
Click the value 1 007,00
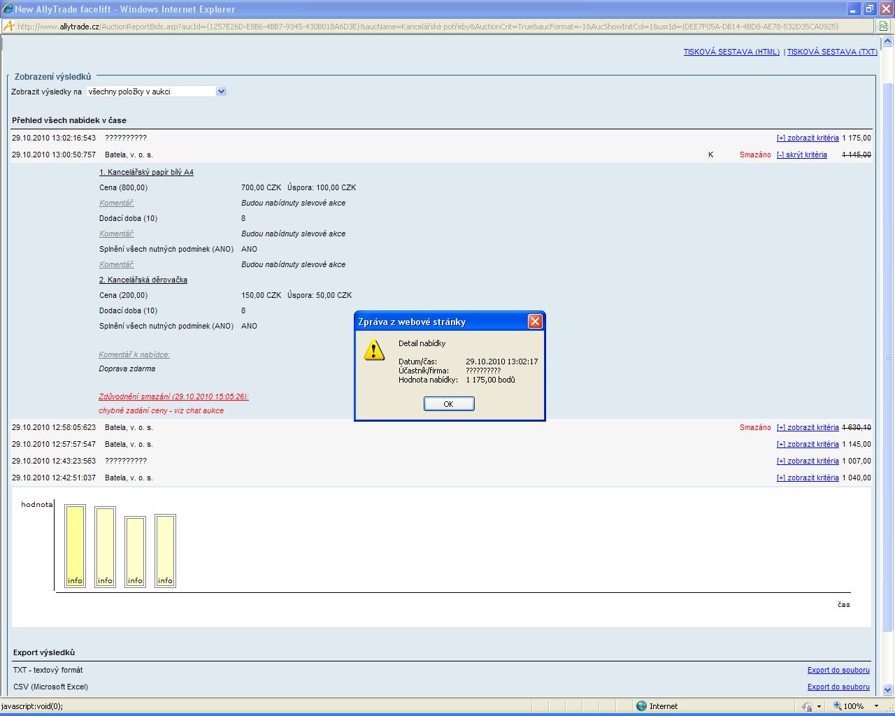click(857, 461)
